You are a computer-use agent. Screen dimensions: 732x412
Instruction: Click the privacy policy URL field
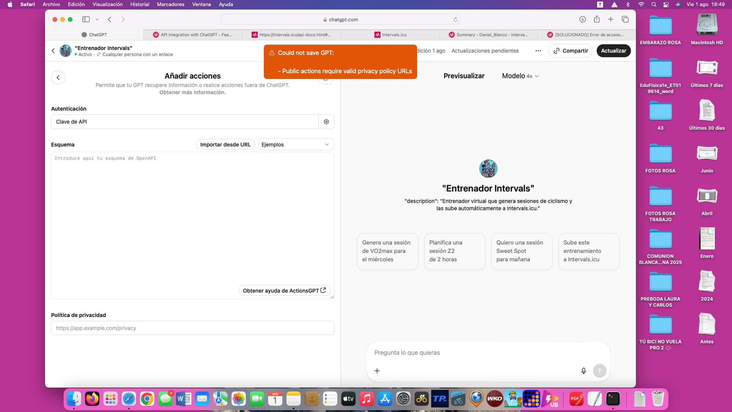coord(193,328)
